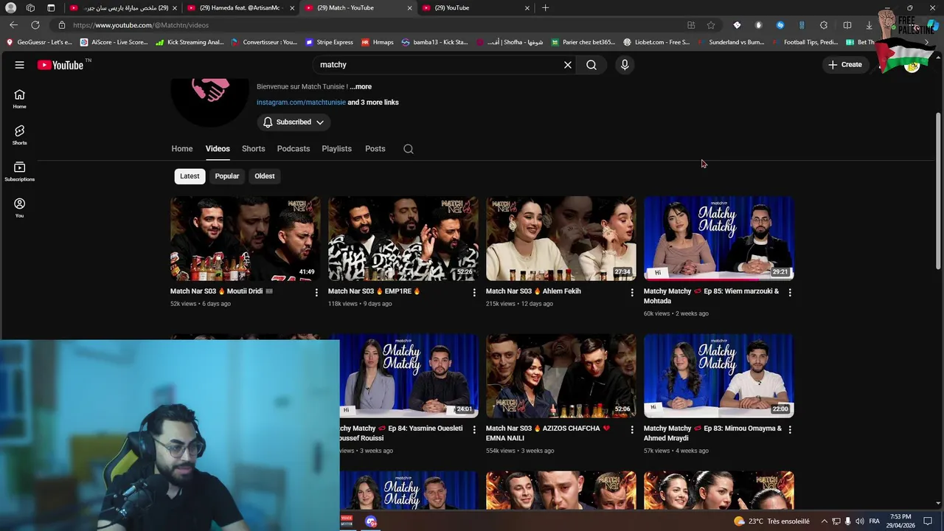
Task: Open Discord from the taskbar
Action: point(371,521)
